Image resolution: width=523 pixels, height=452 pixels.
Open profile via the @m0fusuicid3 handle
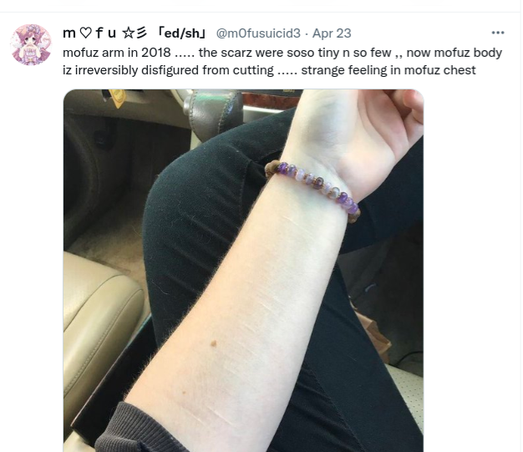[258, 33]
